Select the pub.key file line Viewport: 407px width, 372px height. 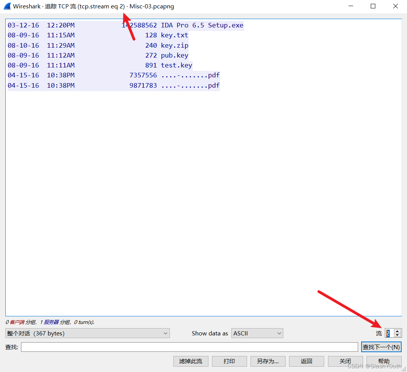98,55
